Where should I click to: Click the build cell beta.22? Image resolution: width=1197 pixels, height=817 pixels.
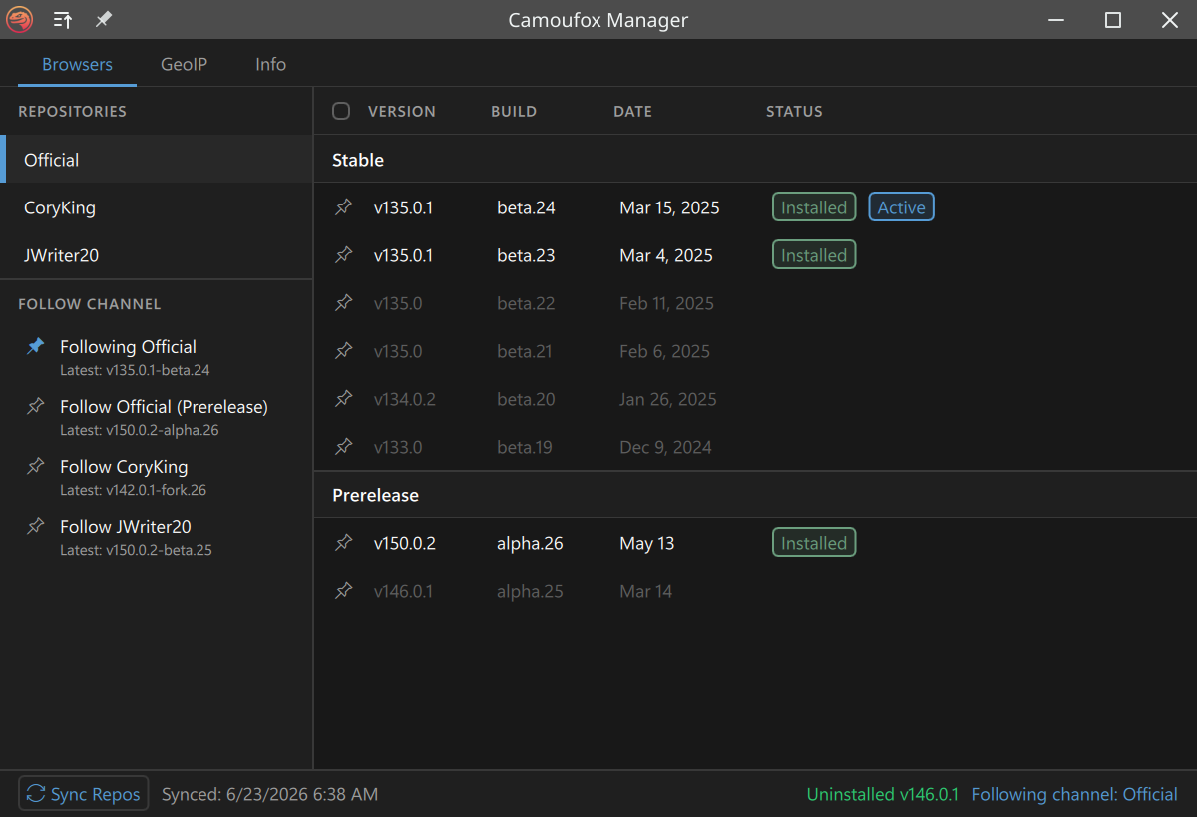click(526, 303)
